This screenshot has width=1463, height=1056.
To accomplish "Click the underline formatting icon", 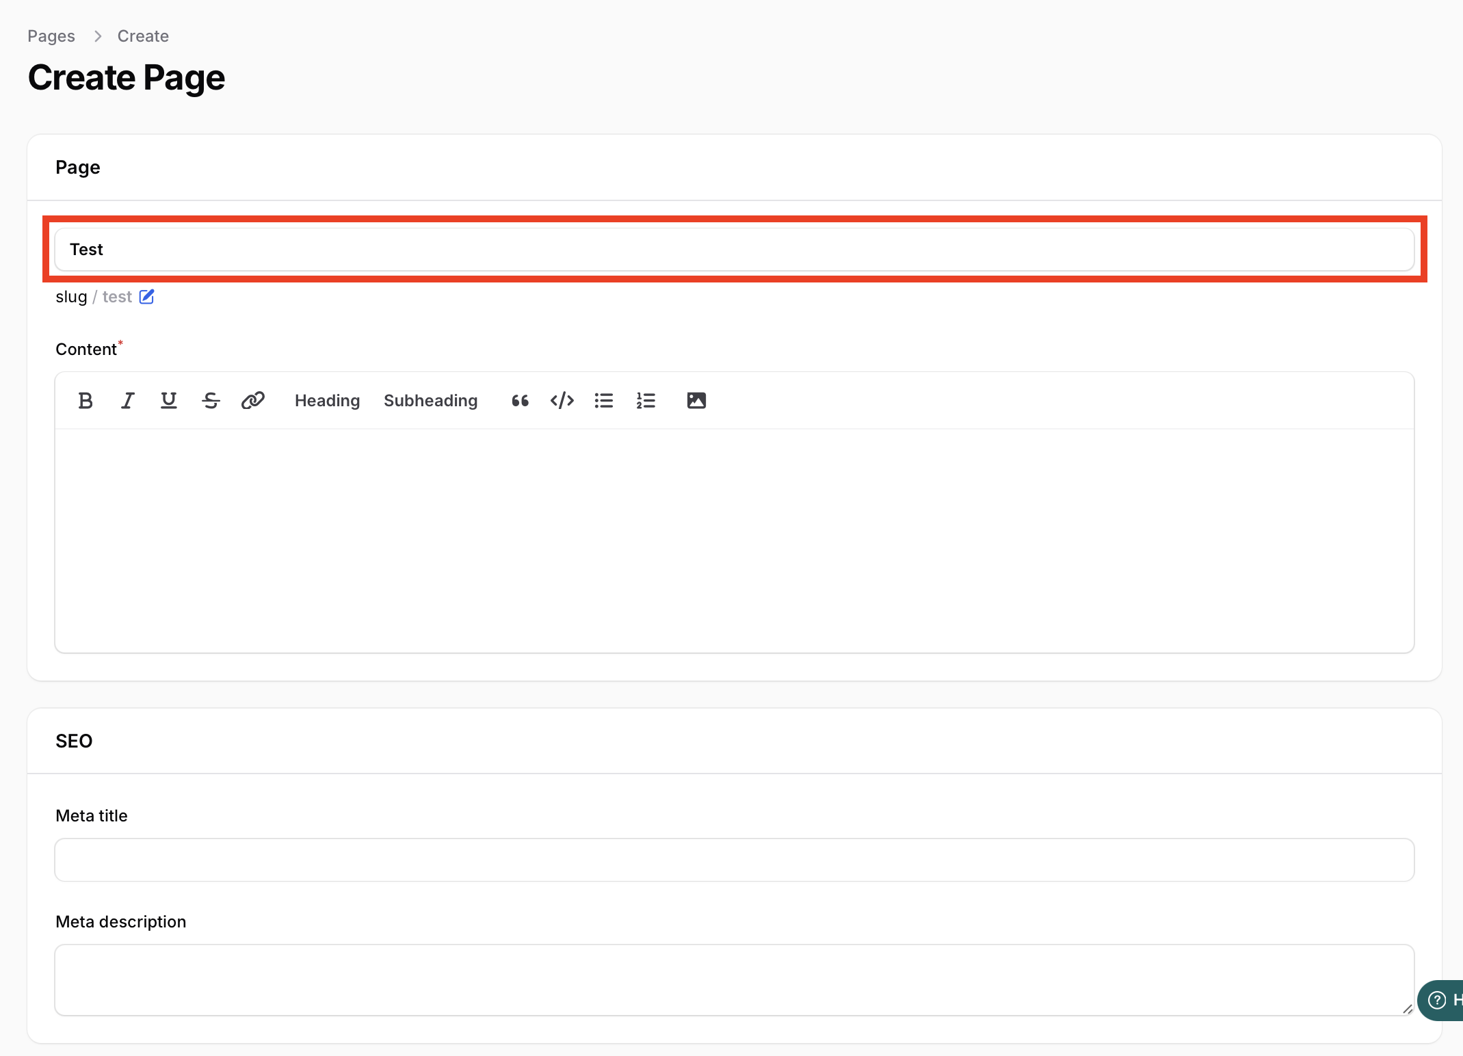I will point(169,401).
